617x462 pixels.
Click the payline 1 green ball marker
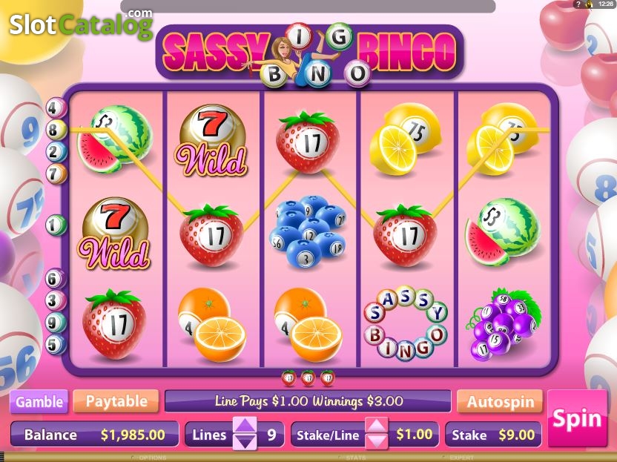point(56,225)
